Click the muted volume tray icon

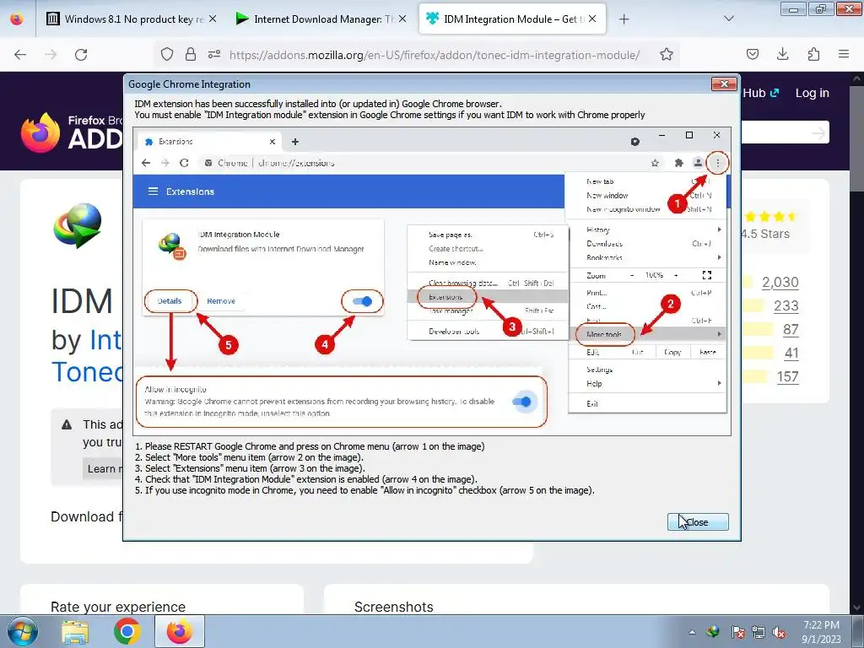click(780, 632)
